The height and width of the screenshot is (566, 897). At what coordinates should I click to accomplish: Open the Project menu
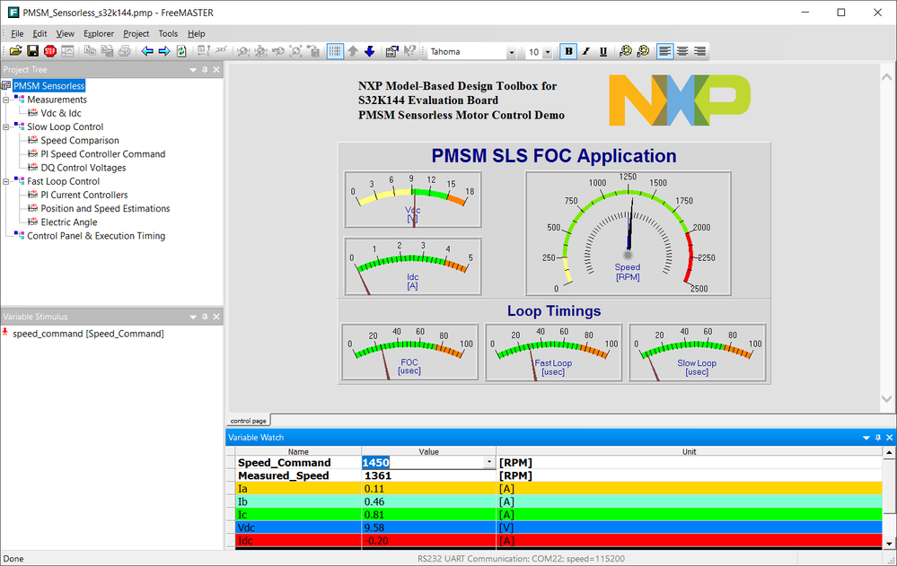[x=136, y=34]
